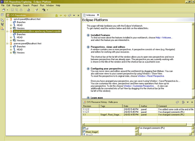Collapse the extssh pawel@localhost repository node
Viewport: 195px width, 141px height.
click(7, 19)
